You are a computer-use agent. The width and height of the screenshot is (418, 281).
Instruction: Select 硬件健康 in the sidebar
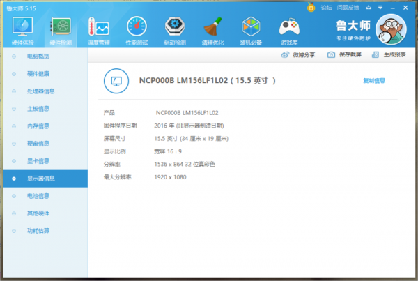coord(45,74)
